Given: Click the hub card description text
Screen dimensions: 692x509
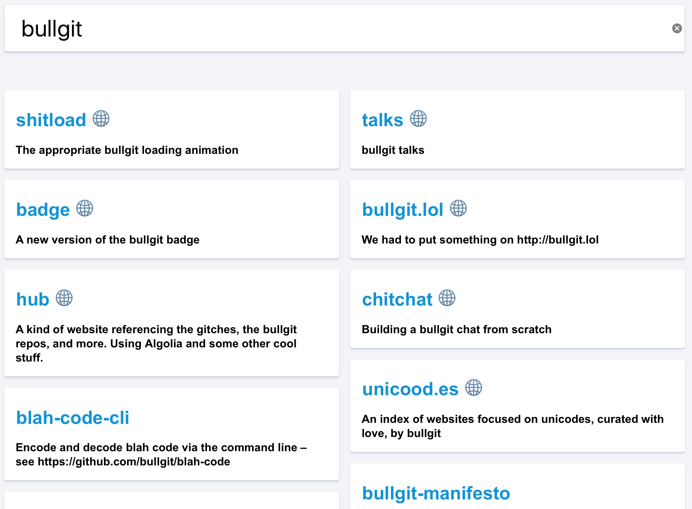Looking at the screenshot, I should pyautogui.click(x=156, y=343).
